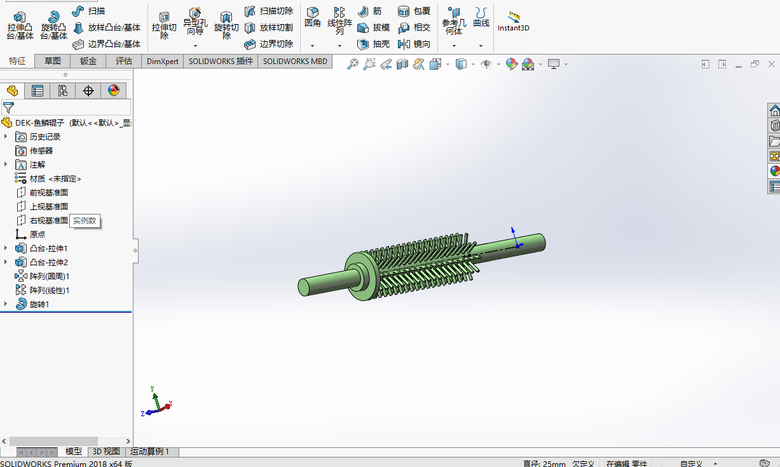Click the 相交 intersect tool

[x=414, y=28]
